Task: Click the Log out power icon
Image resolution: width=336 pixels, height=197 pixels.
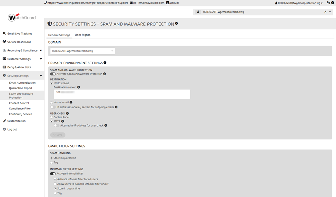Action: click(4, 129)
